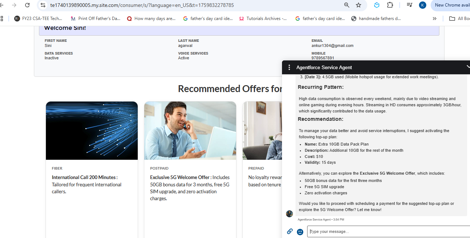
Task: Click the zoom magnifier icon in address bar
Action: pos(347,5)
